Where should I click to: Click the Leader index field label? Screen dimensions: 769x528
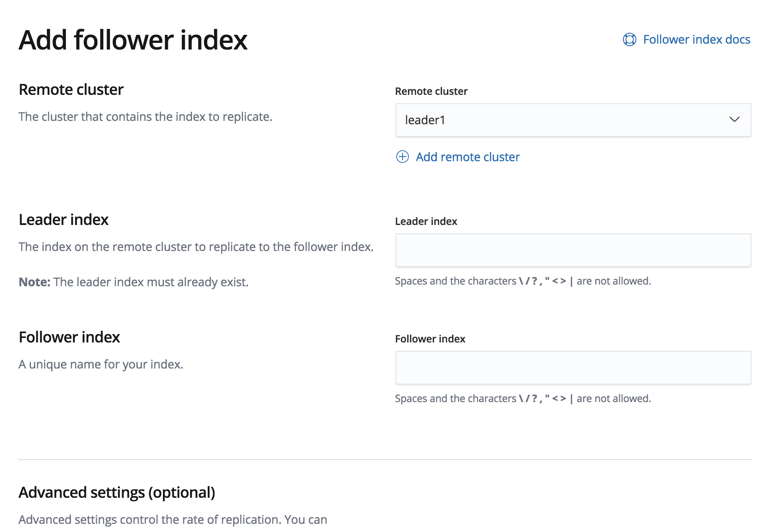pyautogui.click(x=426, y=221)
